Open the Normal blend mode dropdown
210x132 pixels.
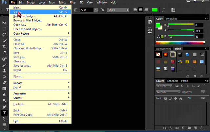[168, 92]
